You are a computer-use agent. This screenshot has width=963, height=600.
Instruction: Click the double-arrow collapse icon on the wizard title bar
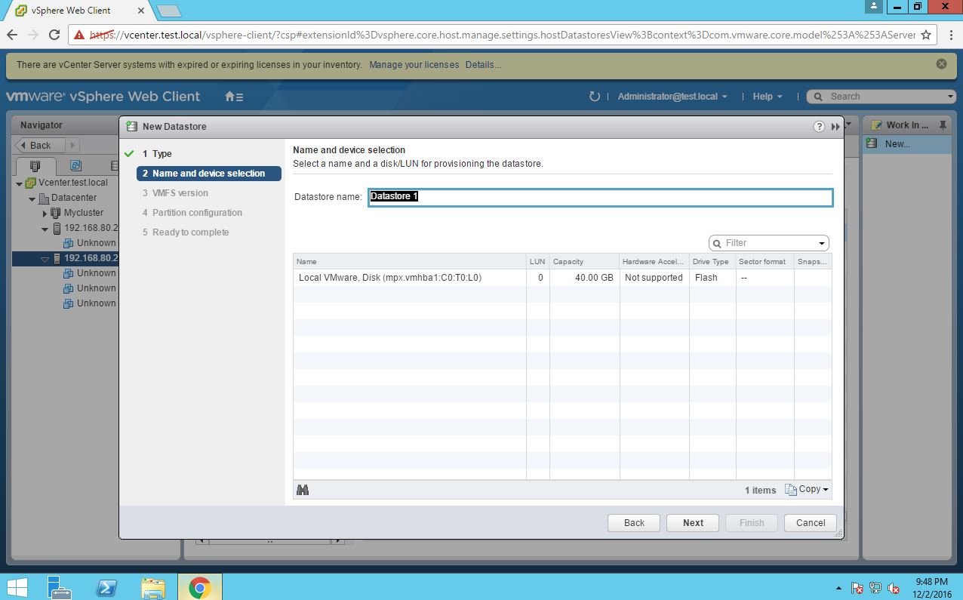(x=835, y=127)
